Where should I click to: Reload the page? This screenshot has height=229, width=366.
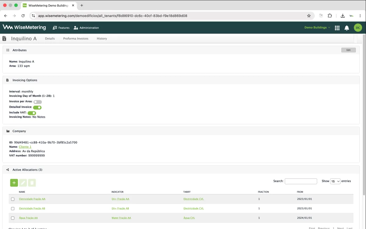[x=23, y=16]
